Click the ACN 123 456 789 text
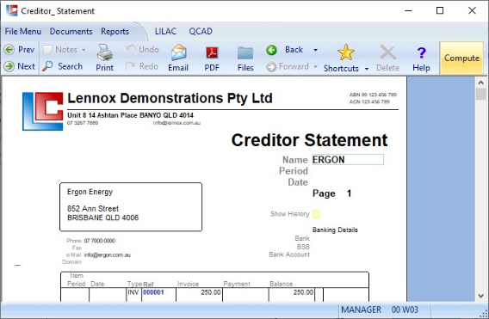Viewport: 489px width, 319px height. (x=369, y=101)
